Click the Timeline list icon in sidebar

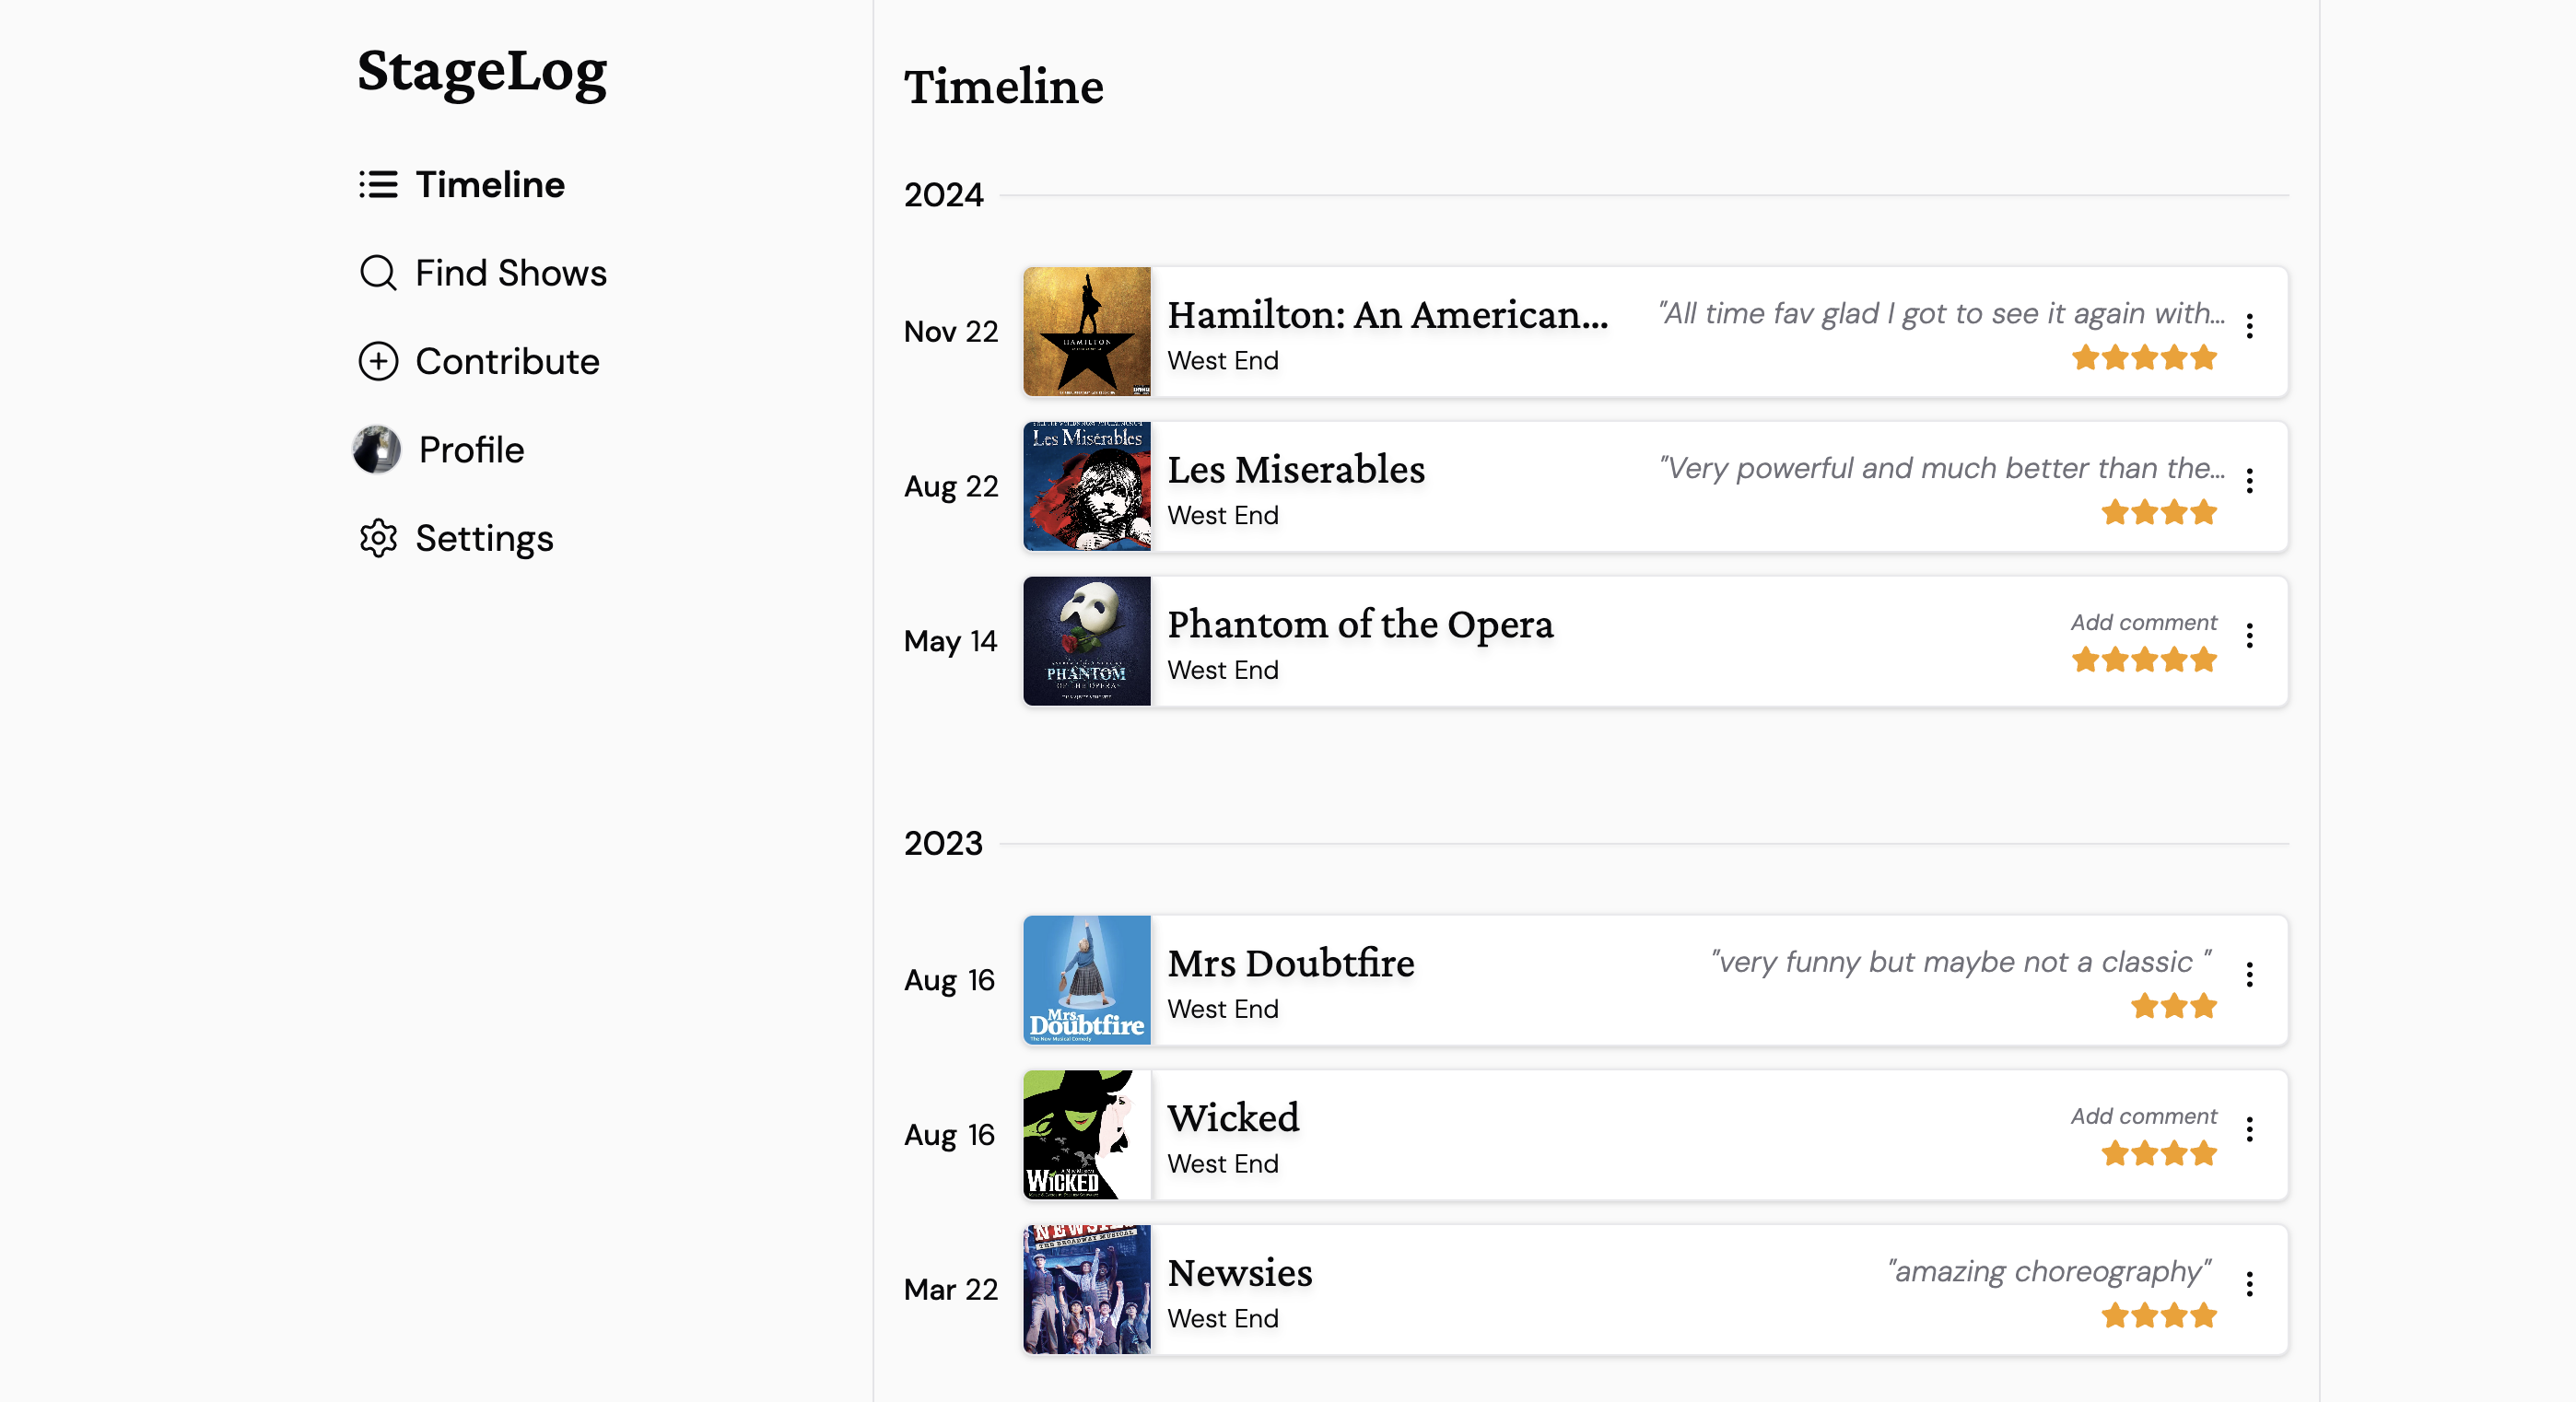(378, 185)
